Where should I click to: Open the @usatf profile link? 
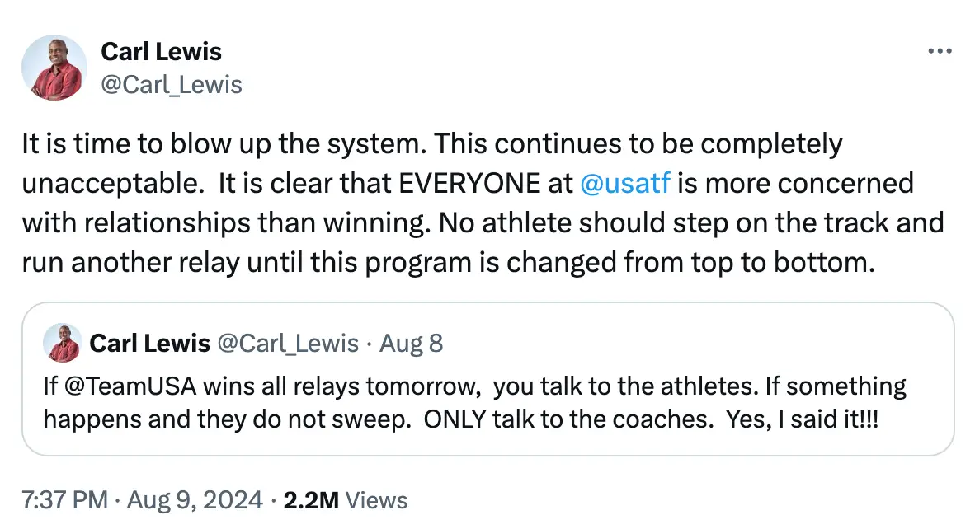click(x=627, y=183)
